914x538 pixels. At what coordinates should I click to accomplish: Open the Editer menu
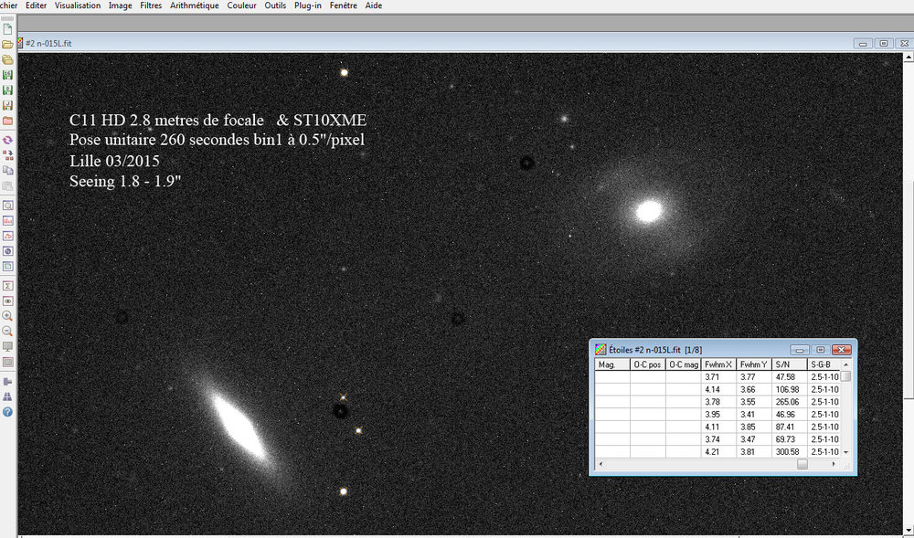[37, 5]
